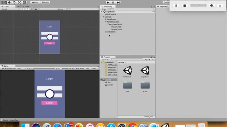Image resolution: width=227 pixels, height=127 pixels.
Task: Select the Hand tool in Unity toolbar
Action: click(x=4, y=2)
